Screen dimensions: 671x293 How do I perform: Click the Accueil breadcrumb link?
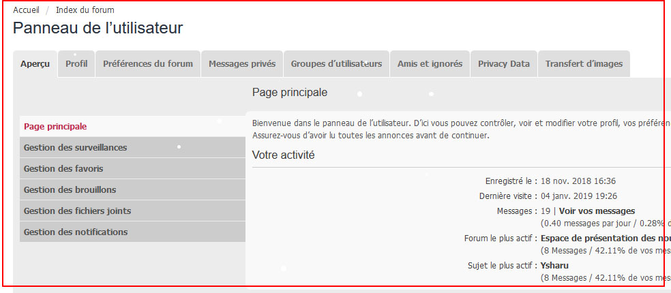(x=26, y=10)
